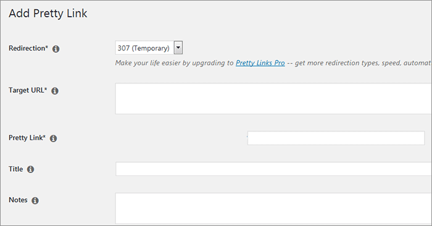
Task: Select the Notes text area
Action: 273,208
